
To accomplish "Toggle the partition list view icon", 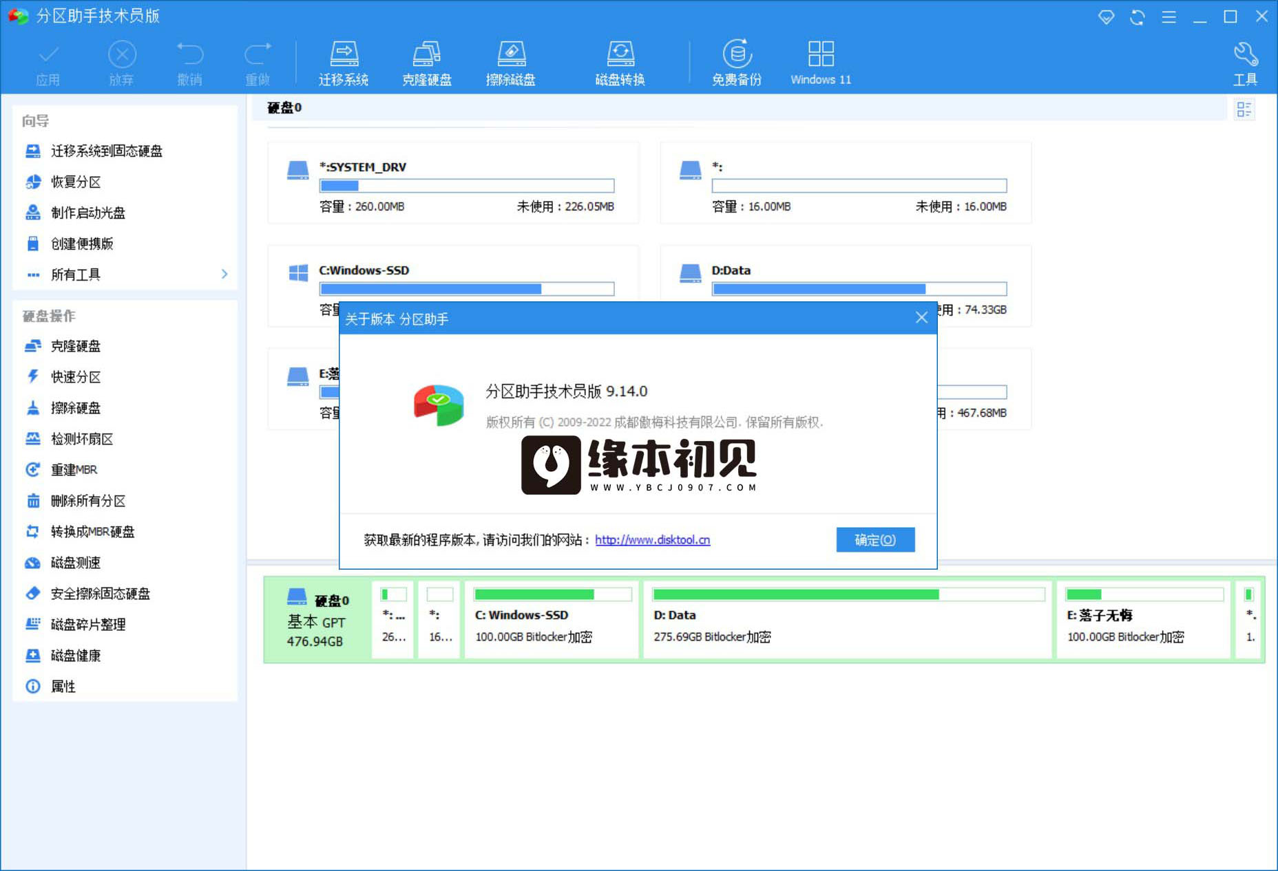I will pyautogui.click(x=1244, y=109).
